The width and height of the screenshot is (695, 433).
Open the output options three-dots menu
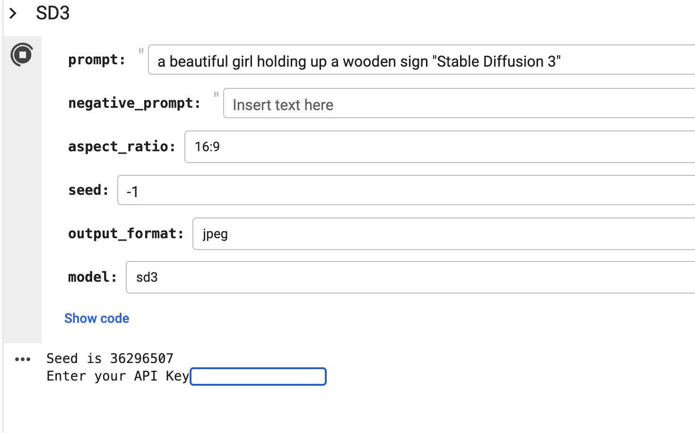[23, 359]
